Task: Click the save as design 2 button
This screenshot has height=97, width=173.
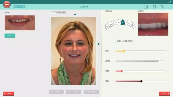Action: click(74, 92)
